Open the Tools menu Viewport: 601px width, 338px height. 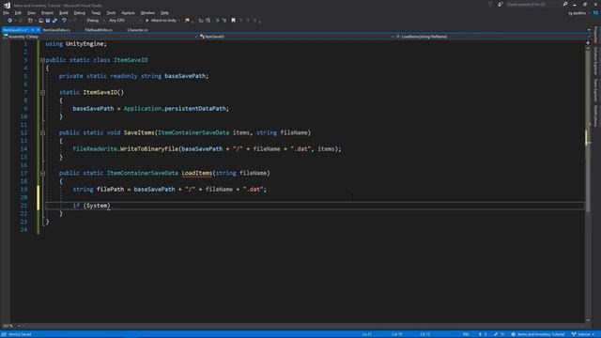click(111, 13)
